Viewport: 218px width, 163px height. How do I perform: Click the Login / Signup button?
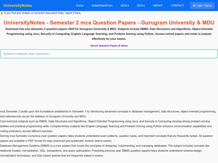click(202, 6)
